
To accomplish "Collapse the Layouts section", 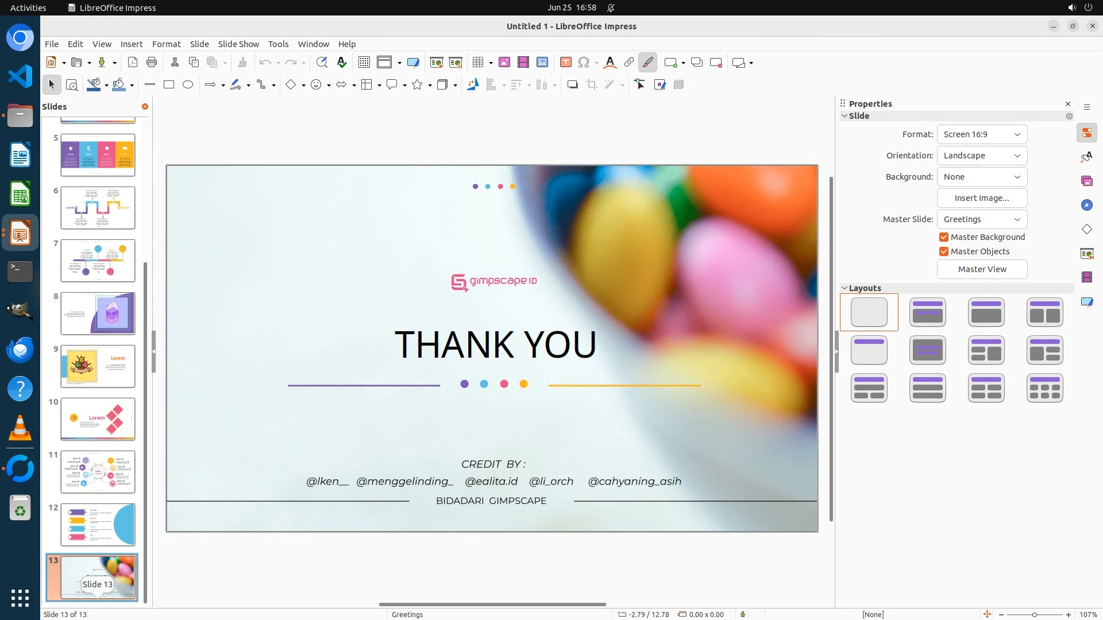I will pos(844,288).
